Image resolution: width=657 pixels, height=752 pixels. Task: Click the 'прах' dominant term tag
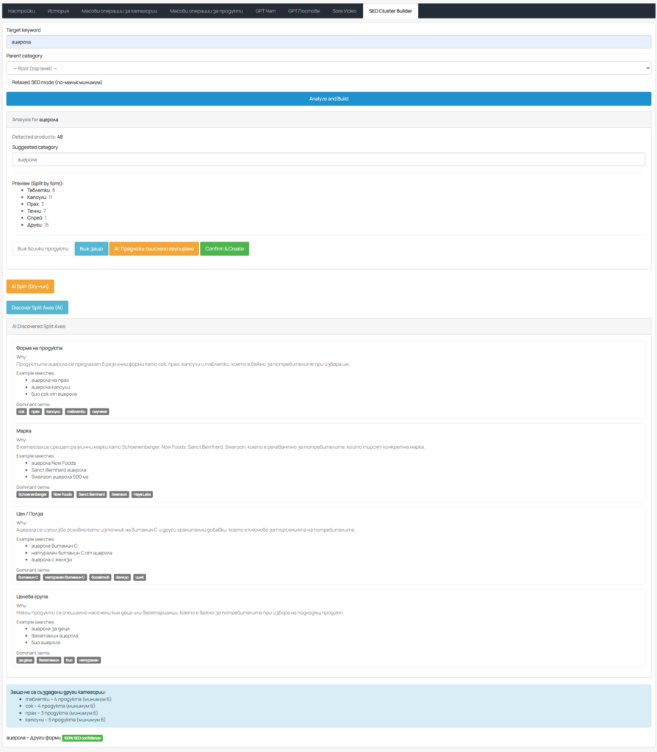click(35, 411)
